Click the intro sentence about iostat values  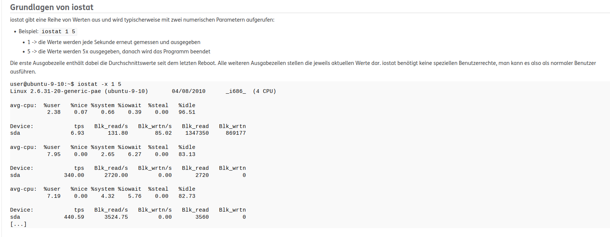(x=142, y=20)
